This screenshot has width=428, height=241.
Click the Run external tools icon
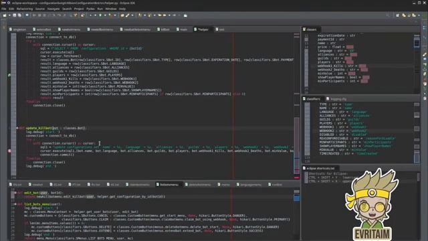[110, 15]
